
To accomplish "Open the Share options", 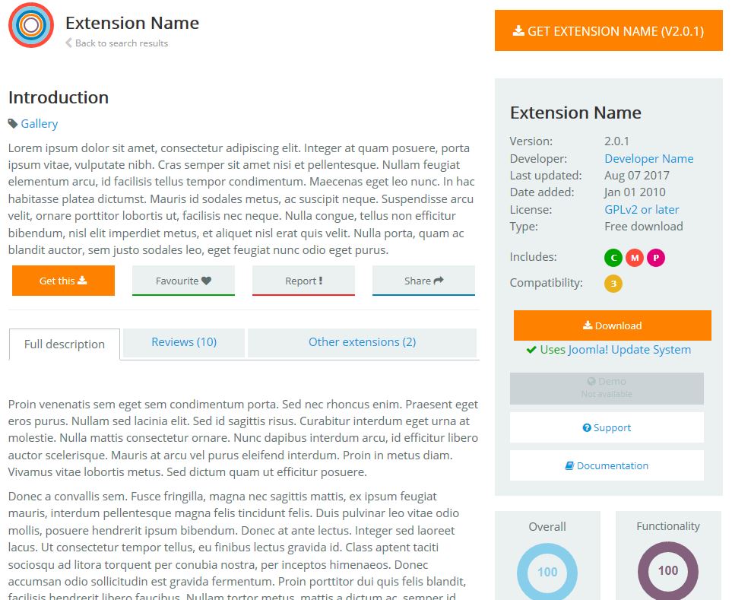I will click(x=423, y=281).
